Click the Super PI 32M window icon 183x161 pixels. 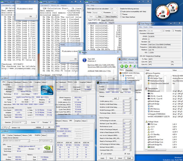click(x=41, y=2)
